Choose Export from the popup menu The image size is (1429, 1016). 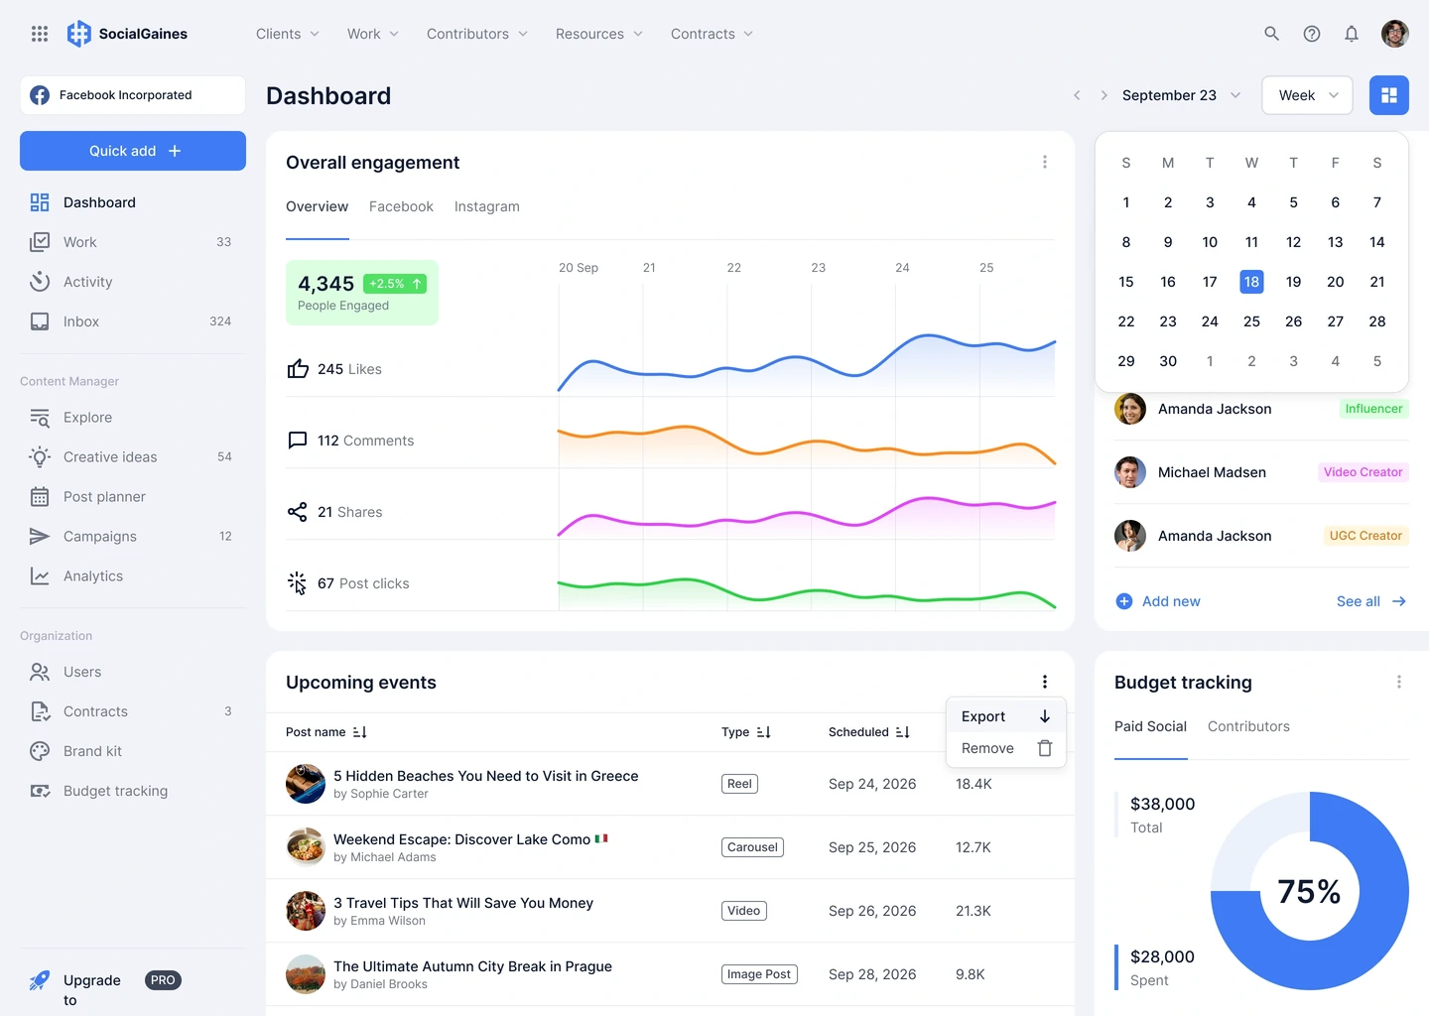[x=1006, y=716]
